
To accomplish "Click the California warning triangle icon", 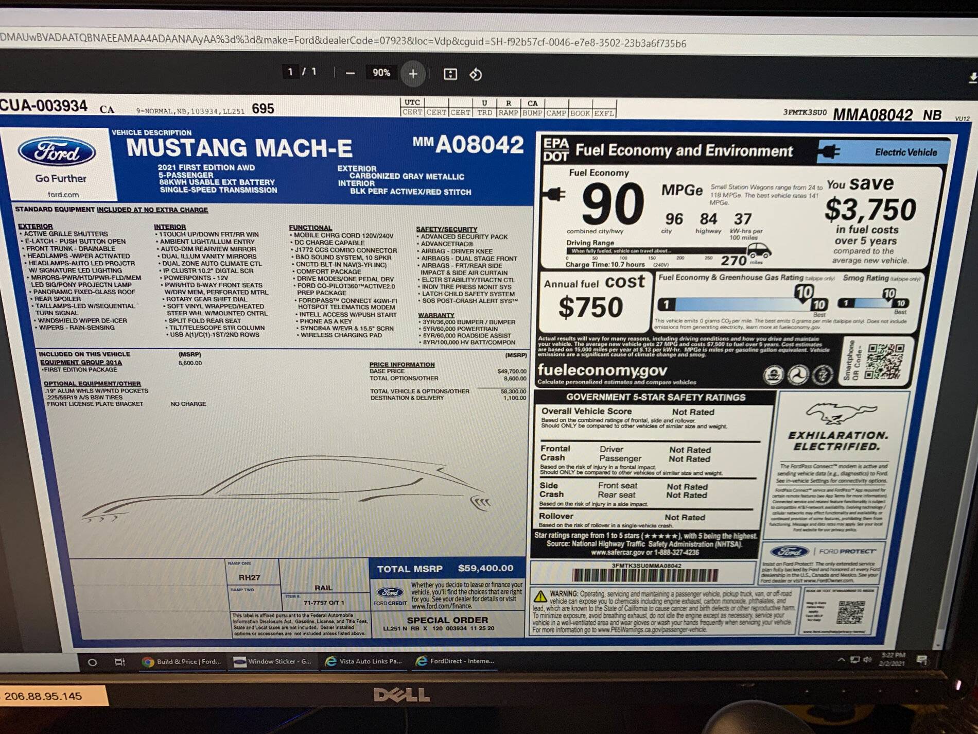I will 540,596.
